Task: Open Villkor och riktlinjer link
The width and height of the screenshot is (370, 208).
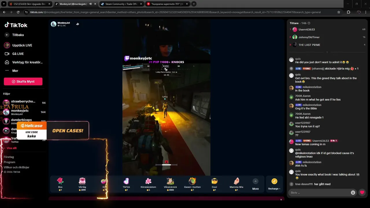Action: pos(16,167)
